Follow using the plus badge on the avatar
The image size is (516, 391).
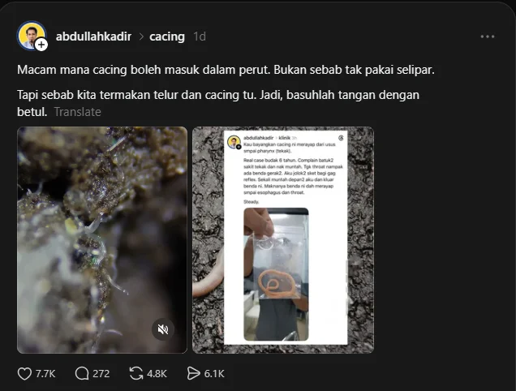(41, 45)
